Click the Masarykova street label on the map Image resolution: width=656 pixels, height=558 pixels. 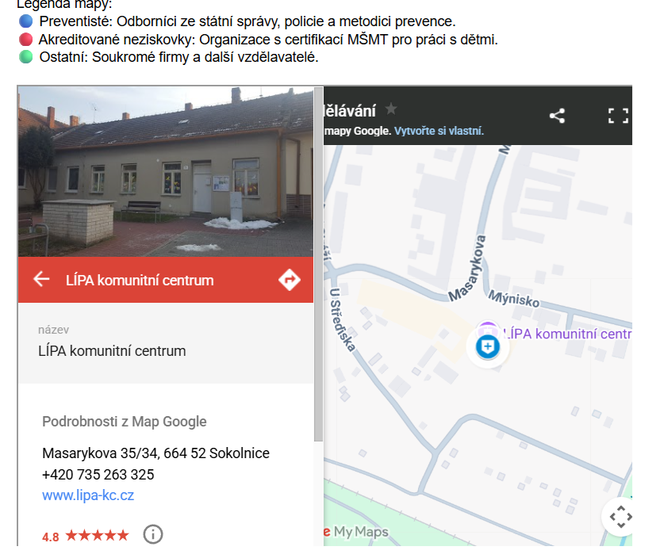[x=468, y=267]
